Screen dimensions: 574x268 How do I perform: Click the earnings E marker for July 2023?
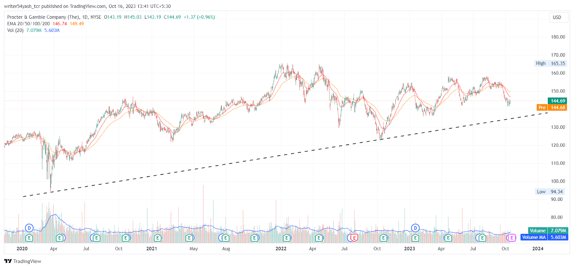pyautogui.click(x=483, y=238)
